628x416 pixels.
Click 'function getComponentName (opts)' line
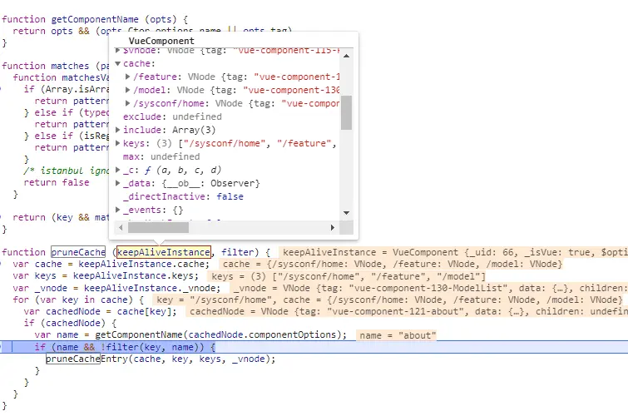point(95,19)
